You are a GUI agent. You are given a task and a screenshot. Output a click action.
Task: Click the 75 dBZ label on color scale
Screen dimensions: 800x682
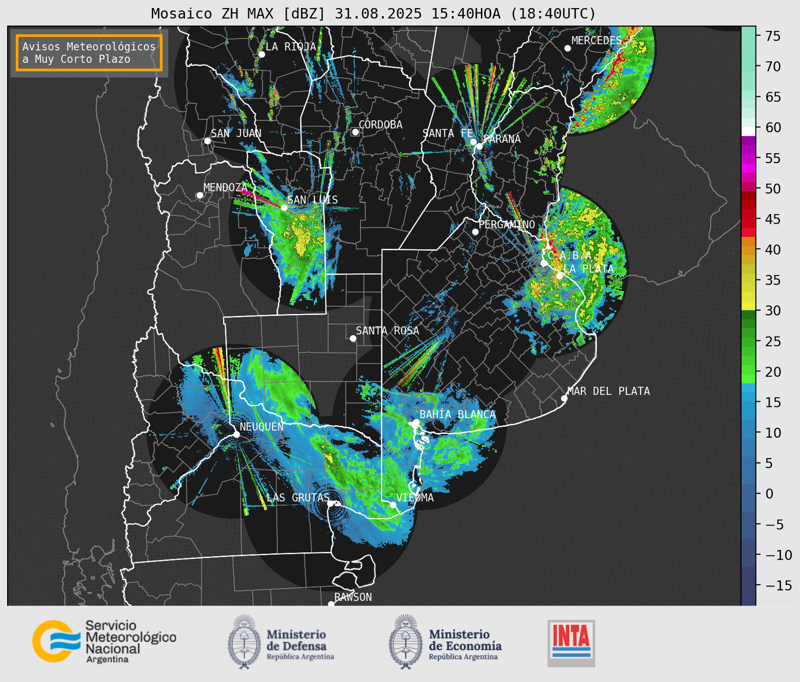tap(773, 36)
